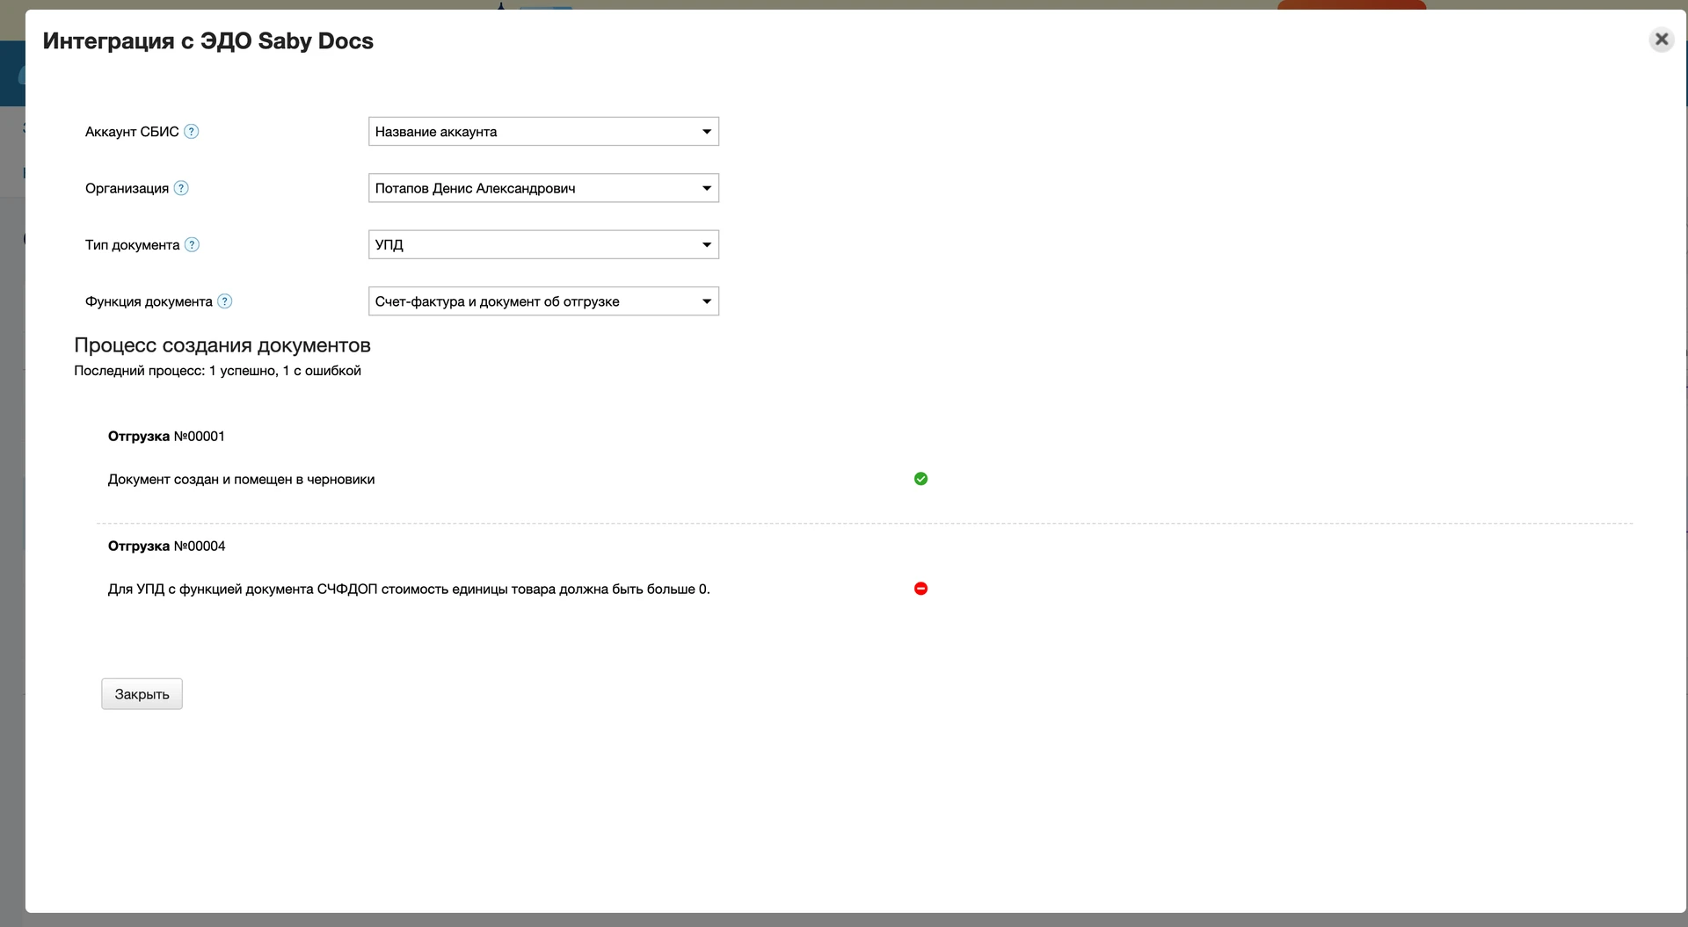Click the dialog title Интеграция с ЭДО

point(208,41)
